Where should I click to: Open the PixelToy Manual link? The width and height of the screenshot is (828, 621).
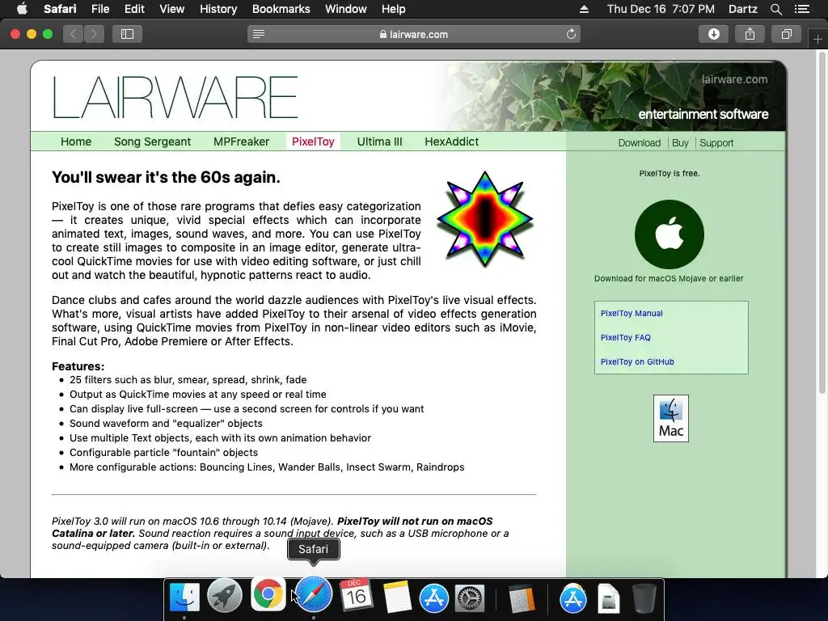pos(632,313)
